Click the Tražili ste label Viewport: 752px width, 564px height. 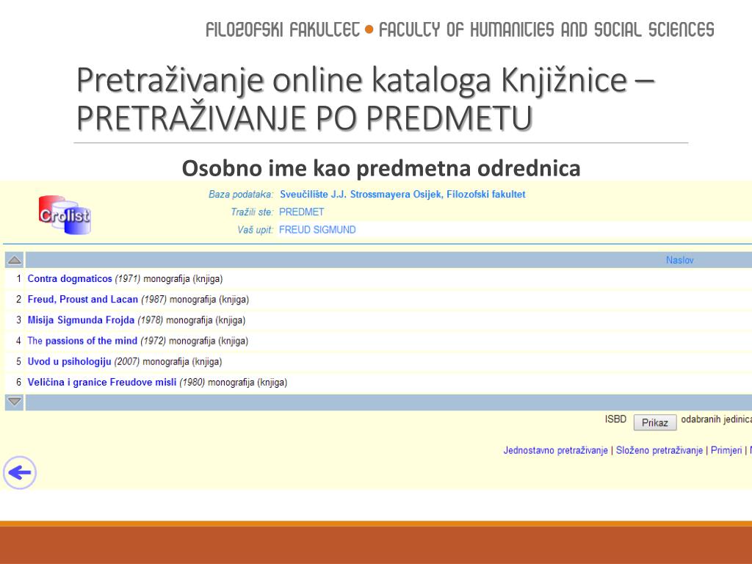coord(252,212)
